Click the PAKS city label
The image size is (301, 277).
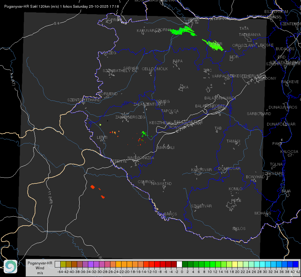[277, 144]
